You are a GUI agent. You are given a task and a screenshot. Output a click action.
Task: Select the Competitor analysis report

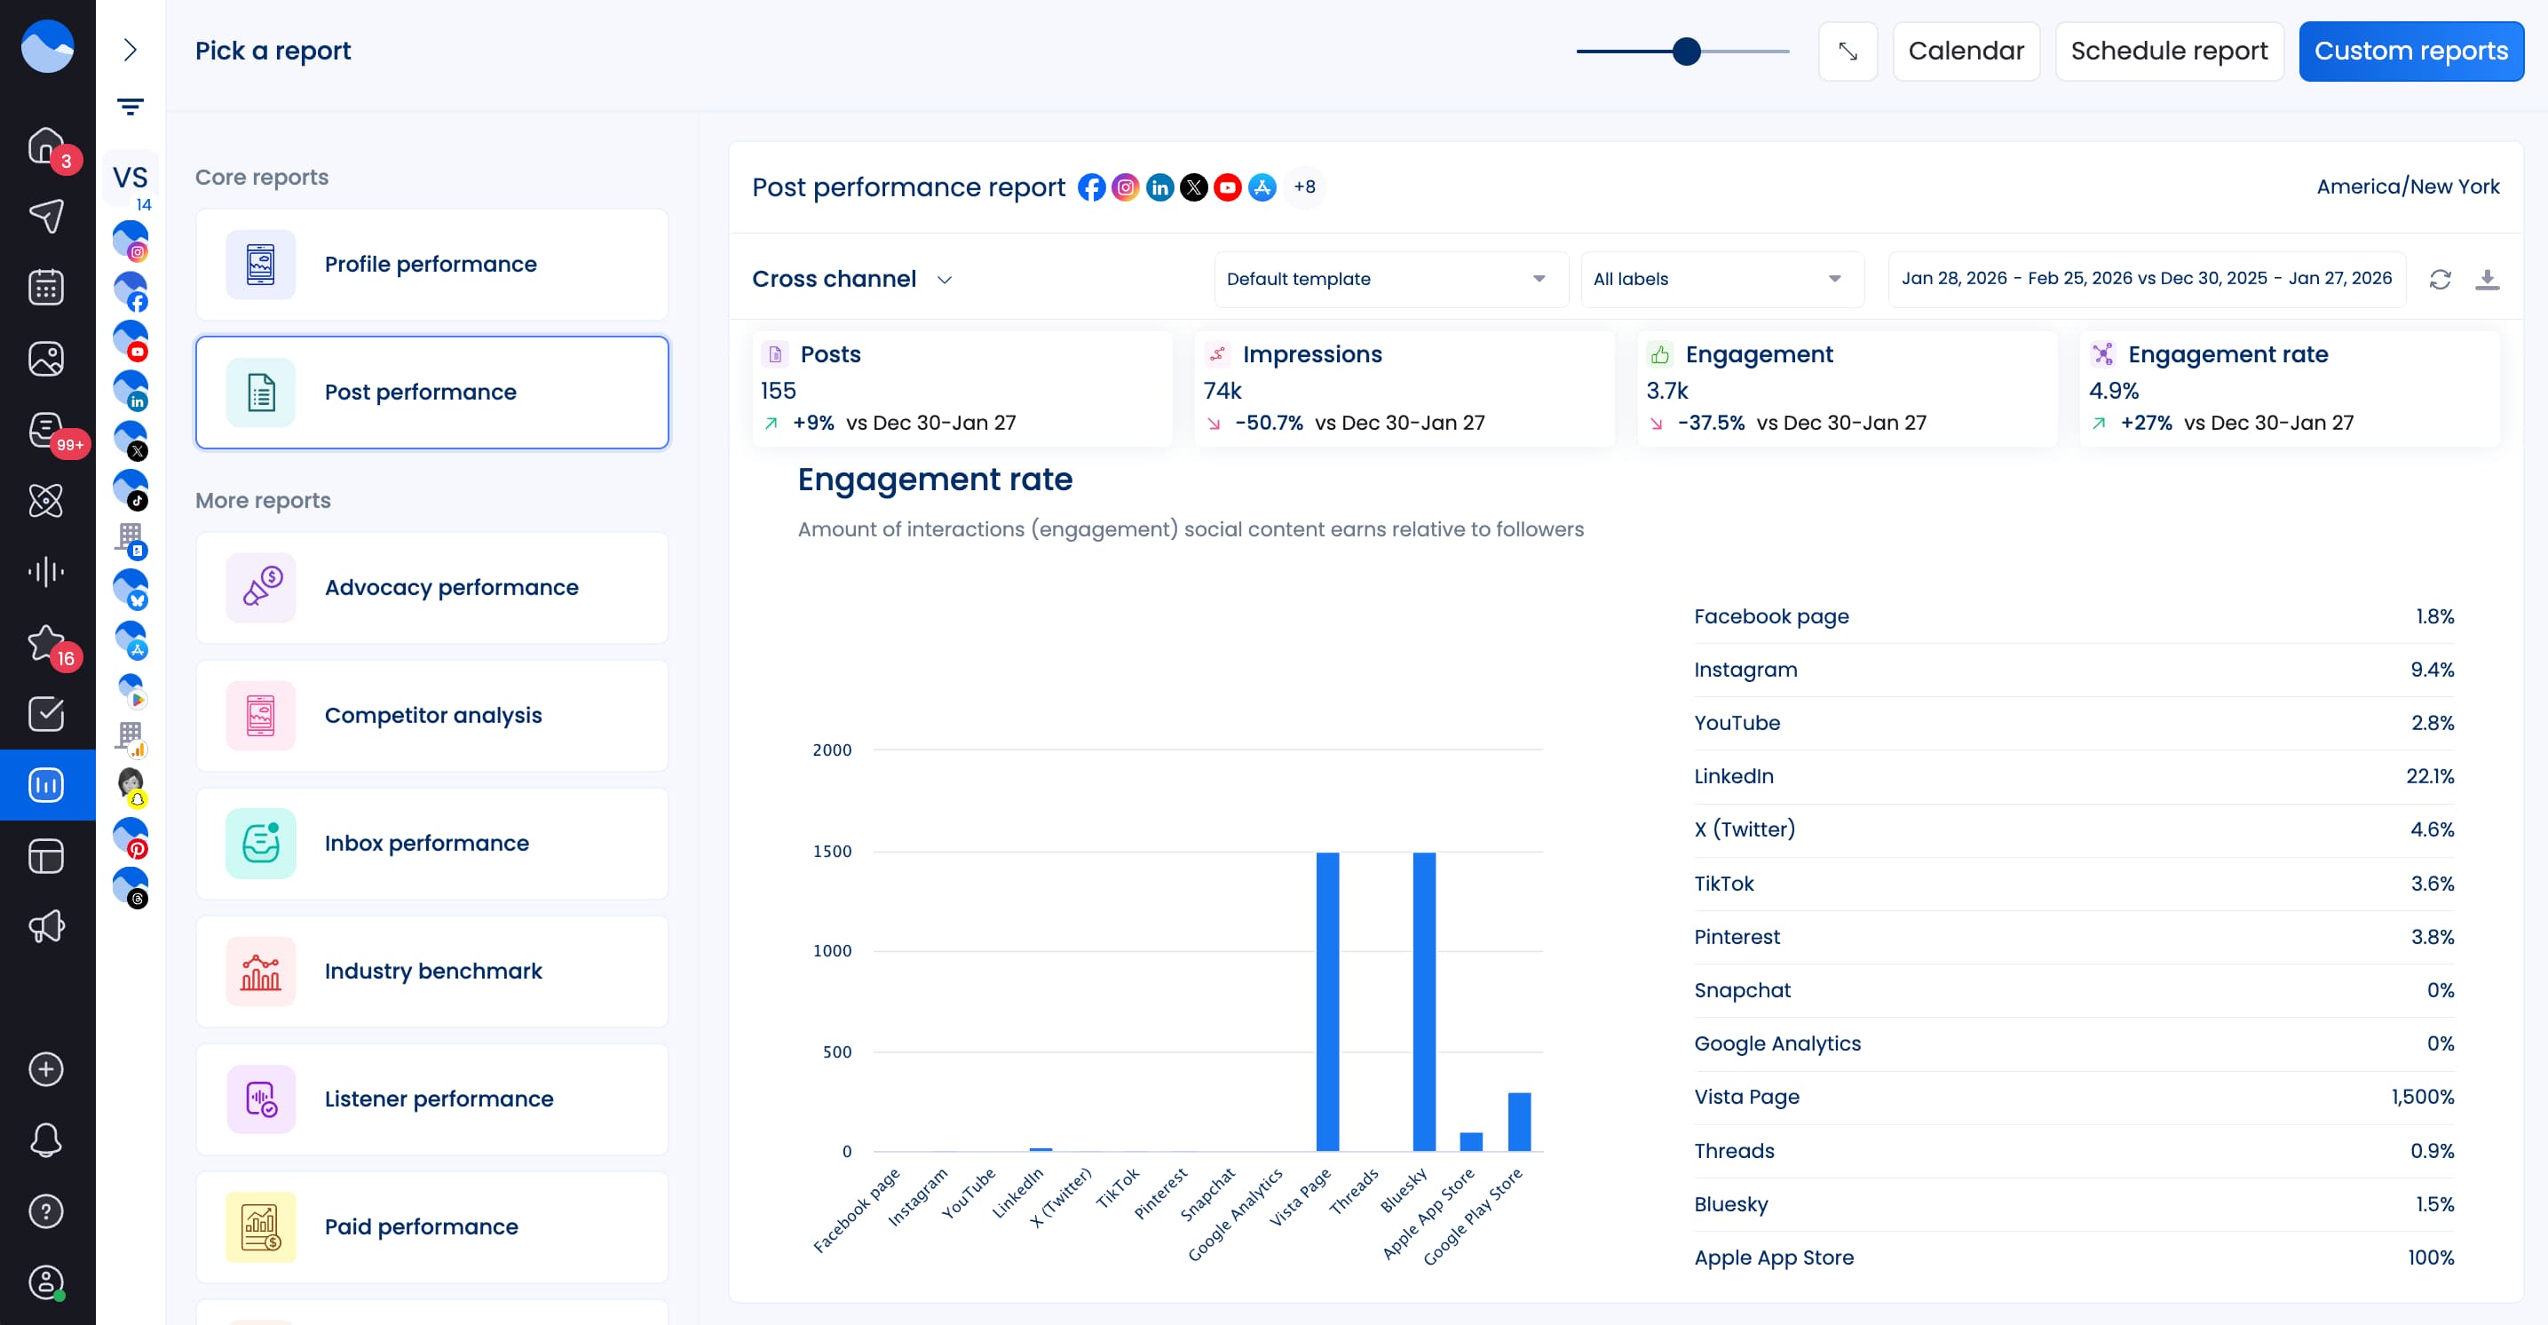(x=432, y=716)
